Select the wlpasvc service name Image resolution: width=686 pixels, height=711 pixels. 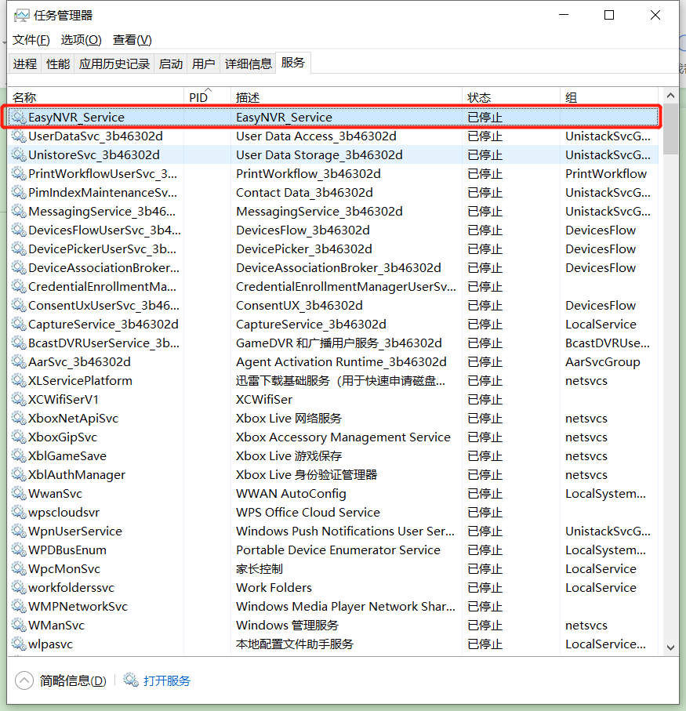point(50,644)
